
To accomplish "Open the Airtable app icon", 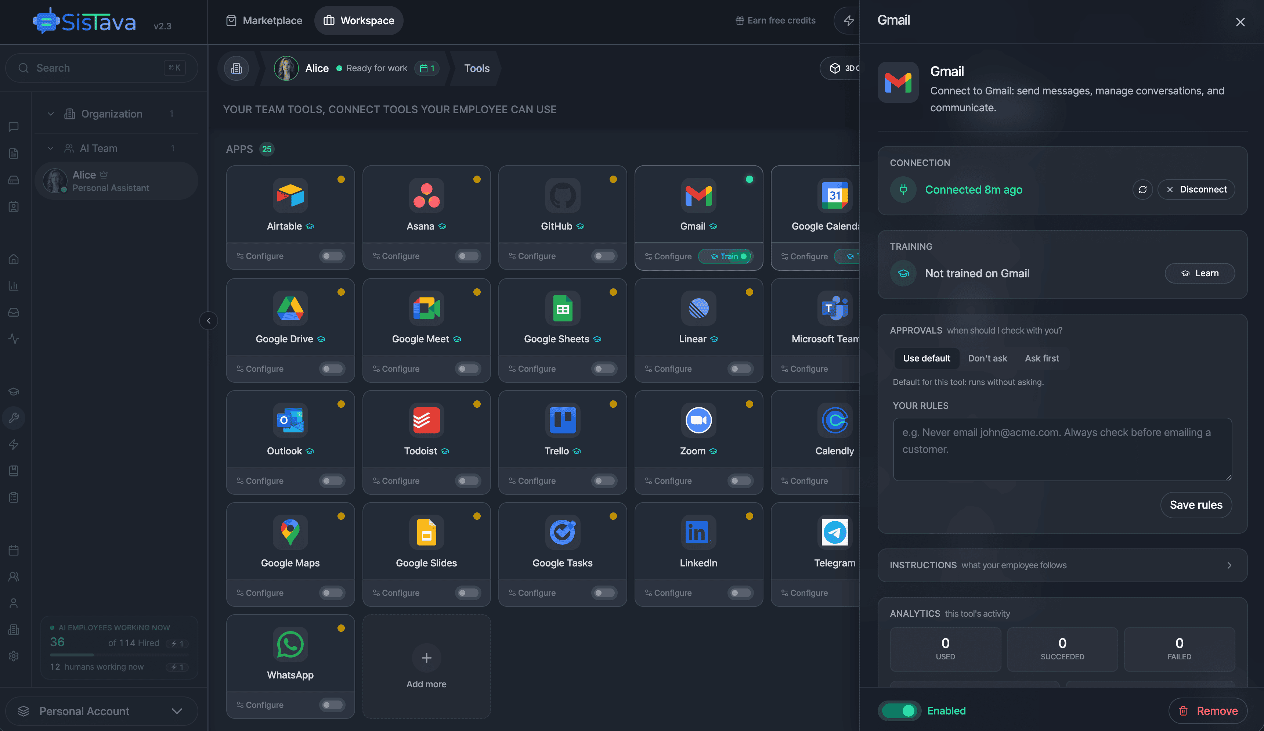I will [290, 195].
